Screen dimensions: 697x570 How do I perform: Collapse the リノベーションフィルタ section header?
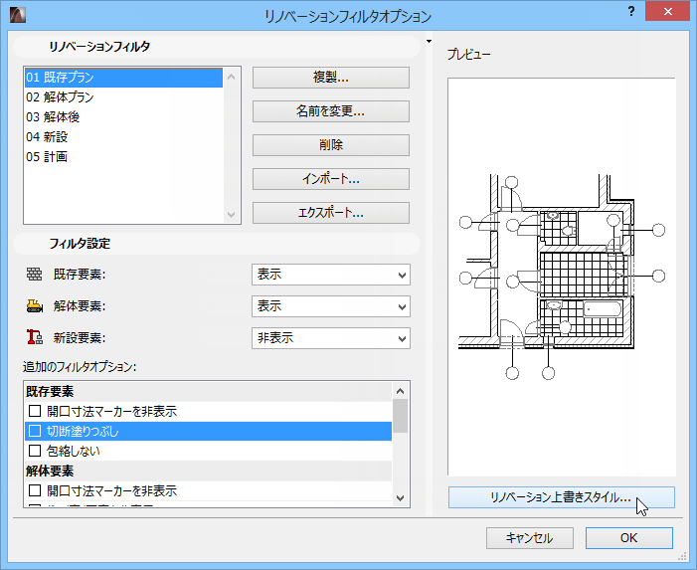(x=217, y=47)
